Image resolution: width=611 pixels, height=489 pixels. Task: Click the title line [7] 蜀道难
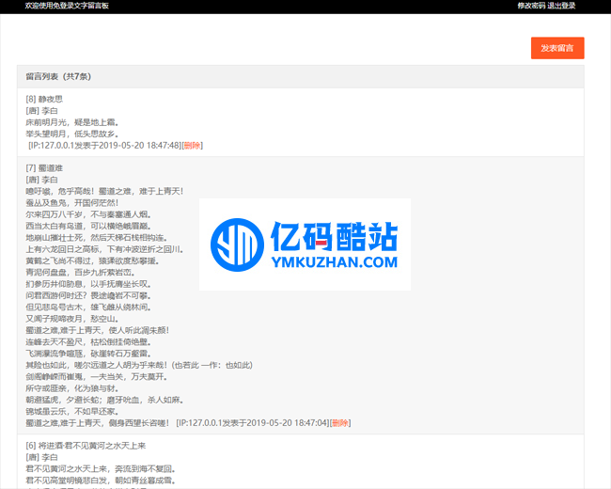[44, 168]
